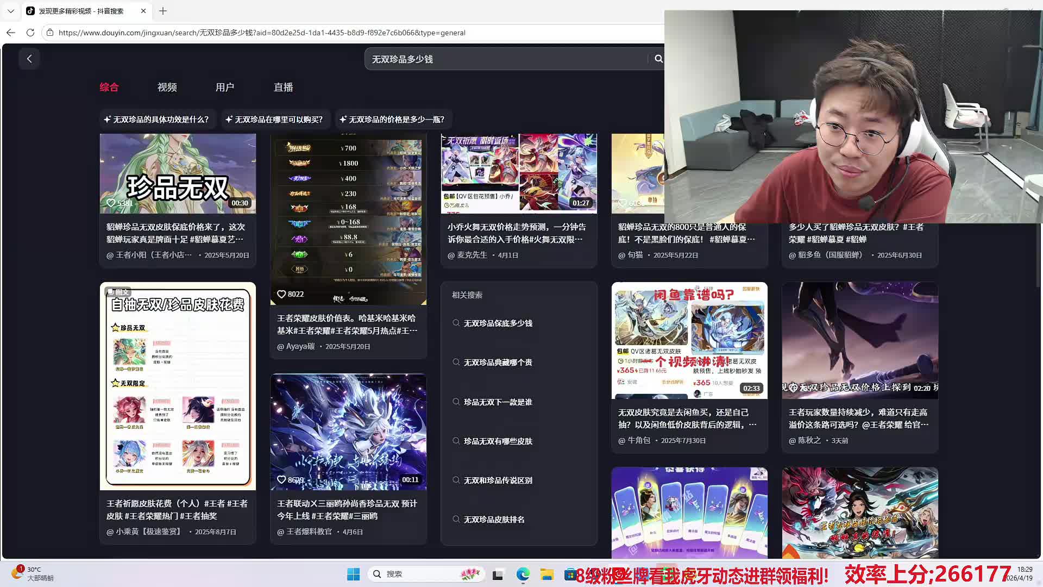Click the search magnifier icon in search box

(658, 59)
